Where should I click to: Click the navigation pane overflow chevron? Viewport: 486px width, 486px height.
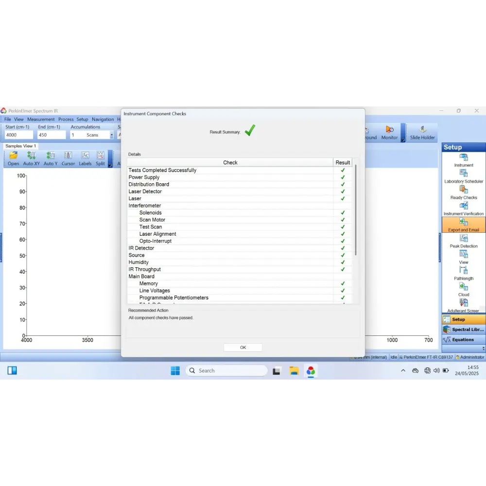(x=483, y=348)
